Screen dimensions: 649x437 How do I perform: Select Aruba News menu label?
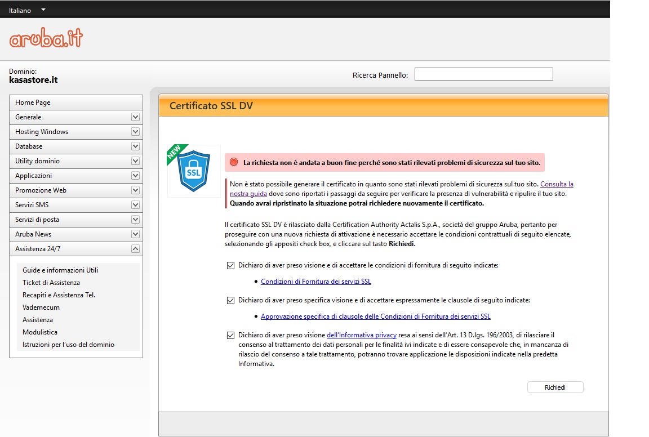pos(33,234)
